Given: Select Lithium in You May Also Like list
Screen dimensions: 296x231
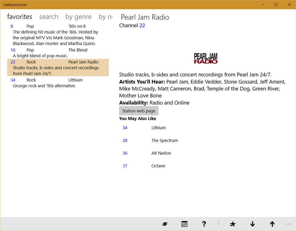Looking at the screenshot, I should click(x=159, y=128).
